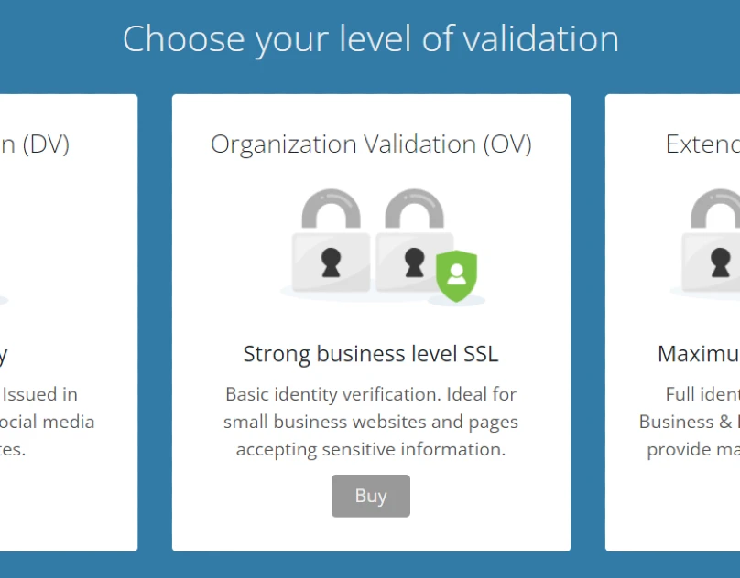Screen dimensions: 740x578
Task: Click the 'small business websites and pages' text line
Action: pos(371,422)
